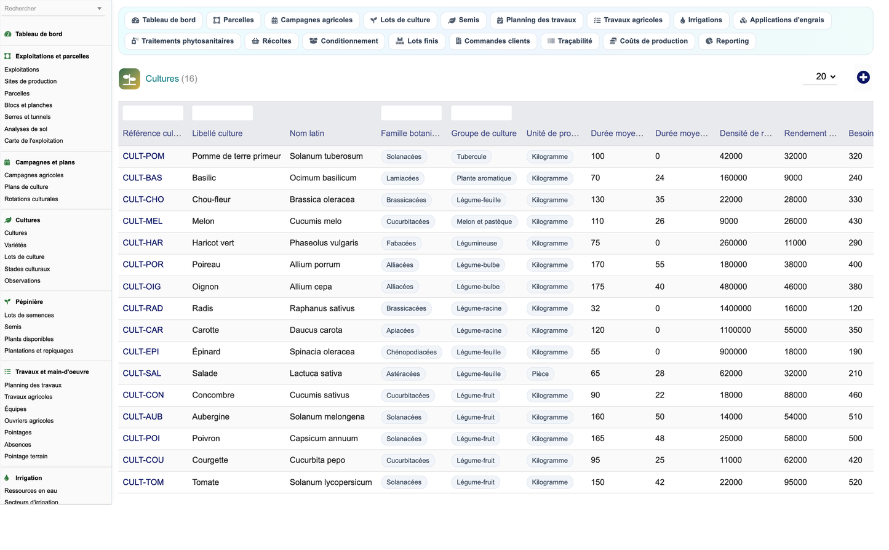Click the blue plus add-culture icon
The height and width of the screenshot is (550, 889).
point(863,78)
